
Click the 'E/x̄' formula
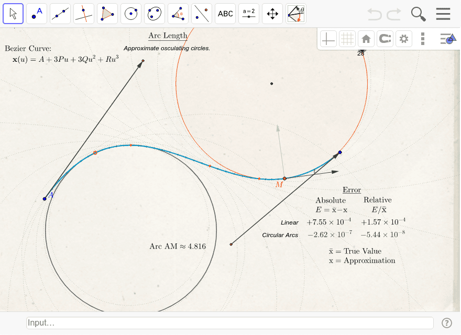379,209
